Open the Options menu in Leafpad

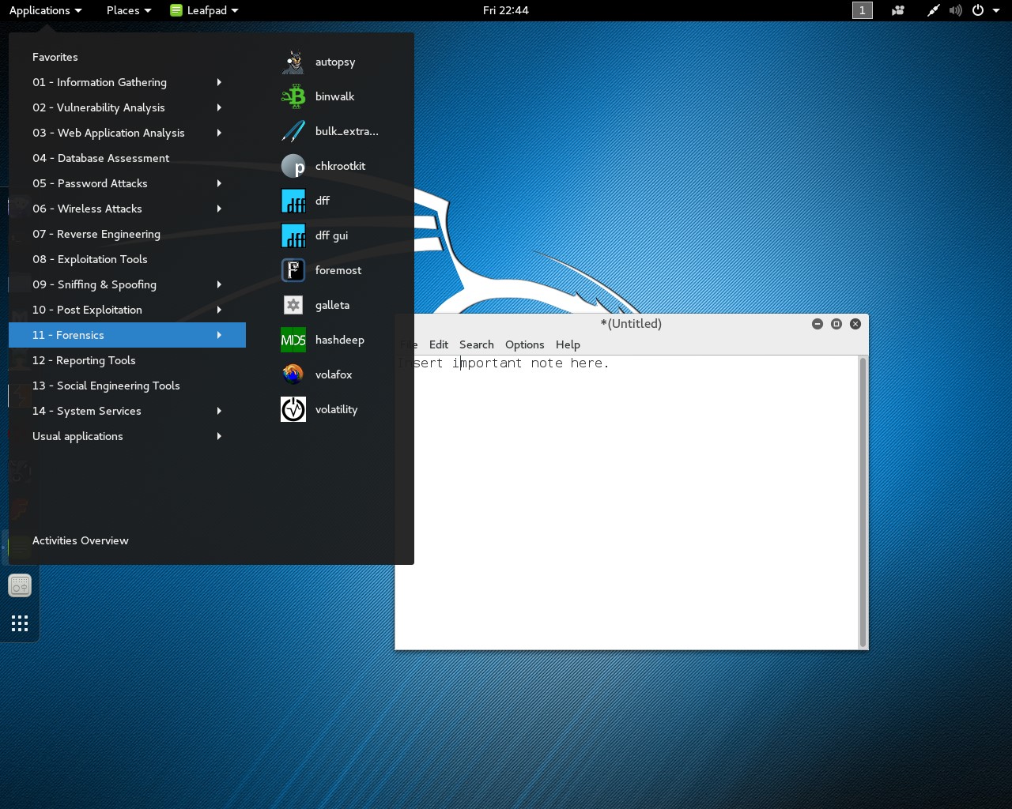[x=524, y=344]
